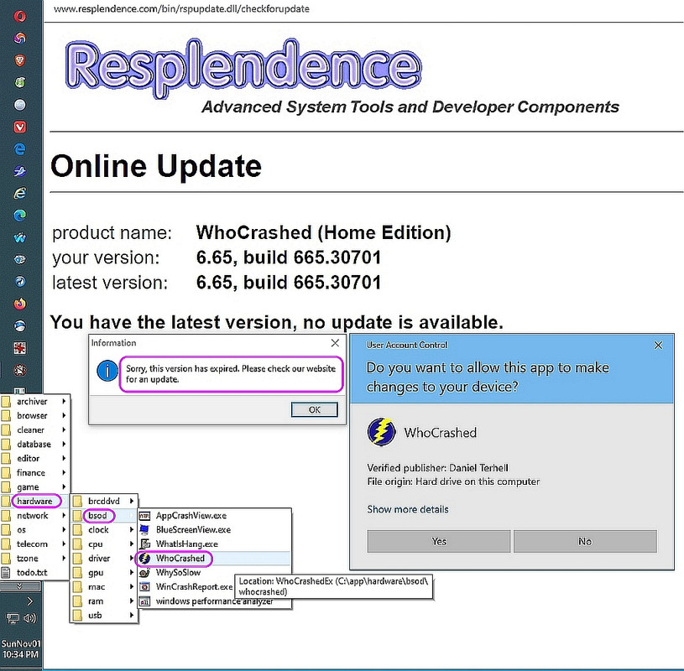Launch legacy Edge blue 'e' icon
684x671 pixels.
tap(19, 149)
